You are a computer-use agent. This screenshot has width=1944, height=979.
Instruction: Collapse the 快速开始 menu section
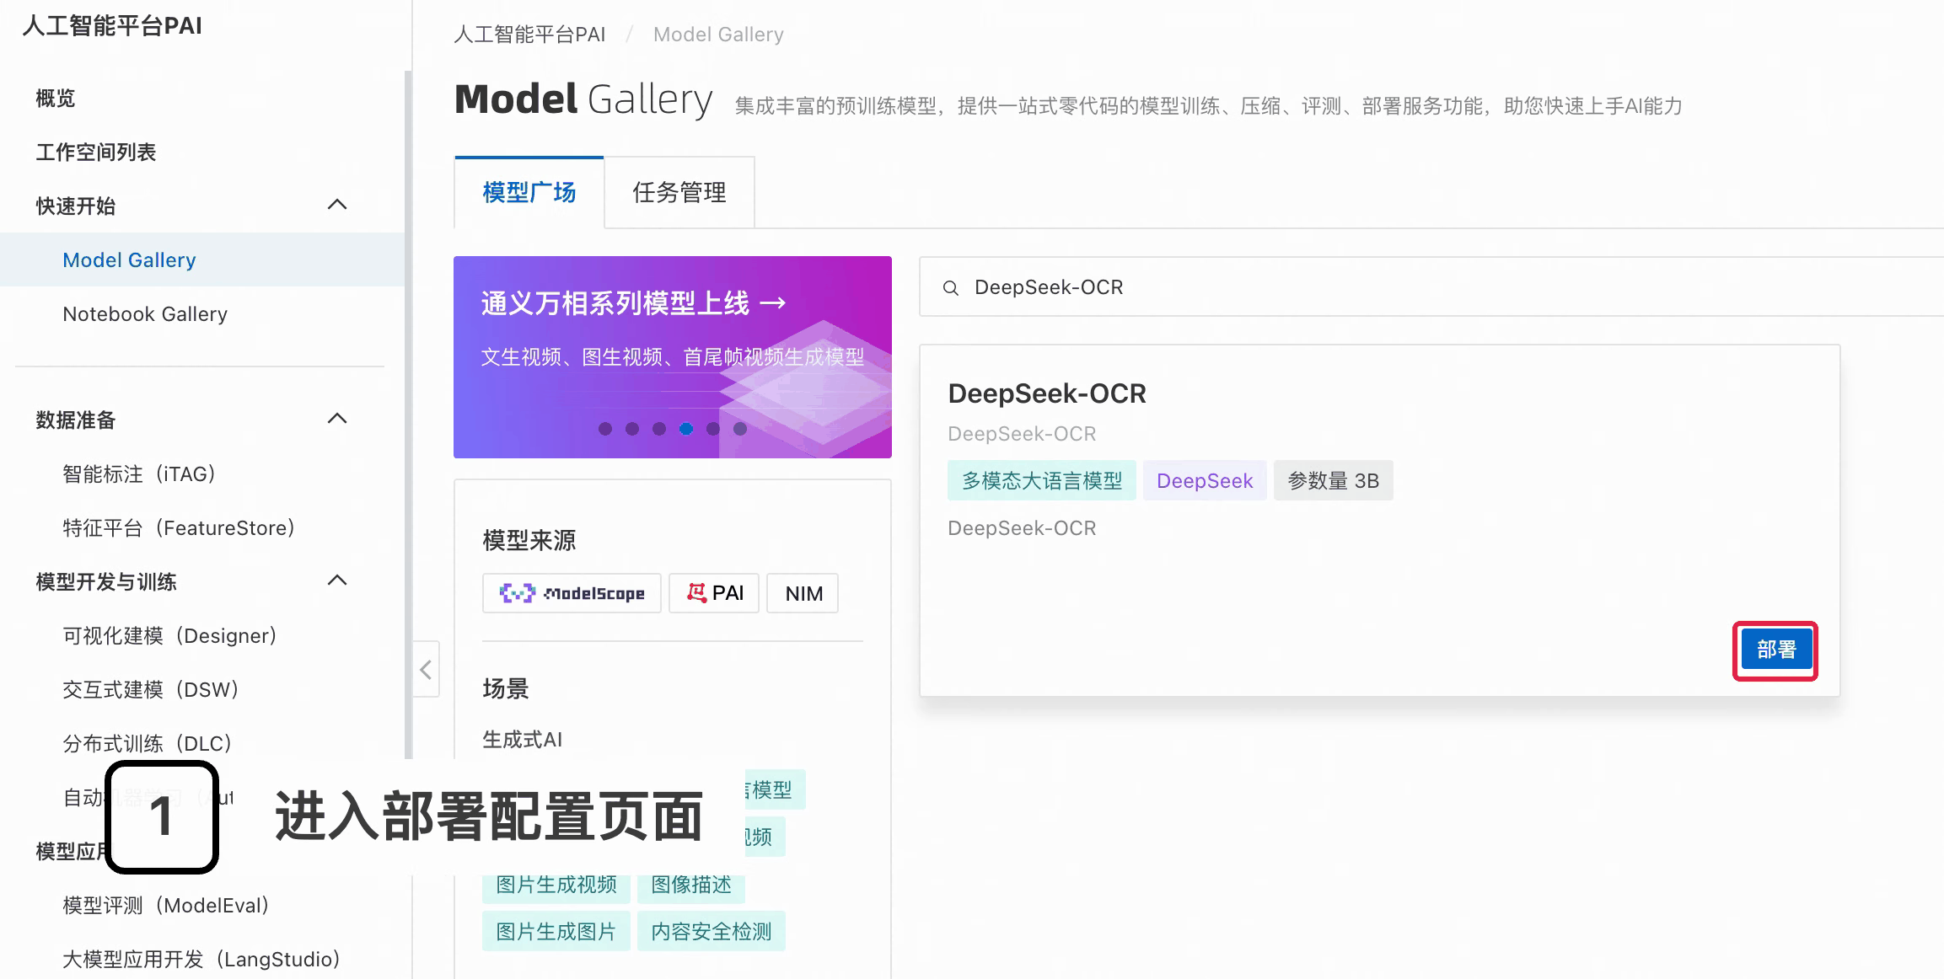[x=337, y=205]
